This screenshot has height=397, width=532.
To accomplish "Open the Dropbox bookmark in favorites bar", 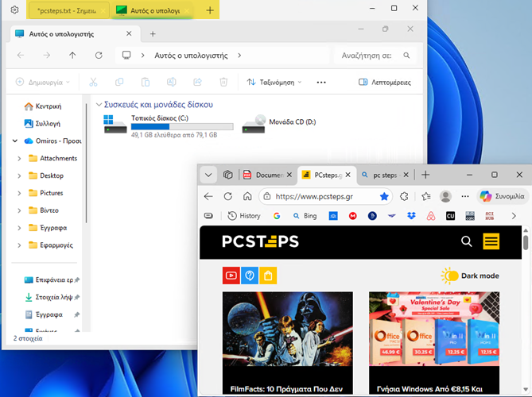I will 411,216.
